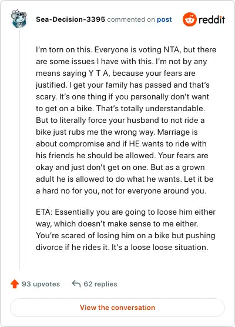
Task: Click the "ETA:" label starting second paragraph
Action: click(44, 212)
